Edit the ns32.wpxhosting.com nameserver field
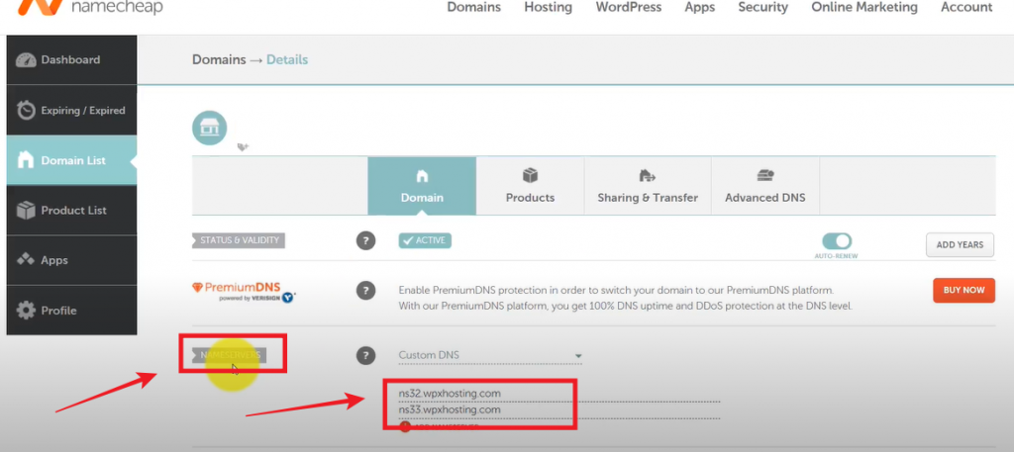This screenshot has width=1014, height=452. point(558,394)
